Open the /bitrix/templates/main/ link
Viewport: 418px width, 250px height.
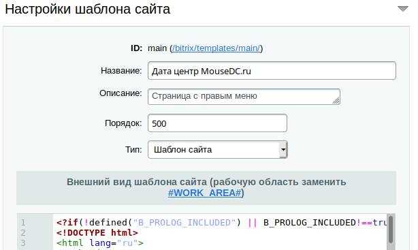(x=216, y=48)
